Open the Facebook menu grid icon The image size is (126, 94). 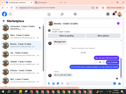coord(108,14)
